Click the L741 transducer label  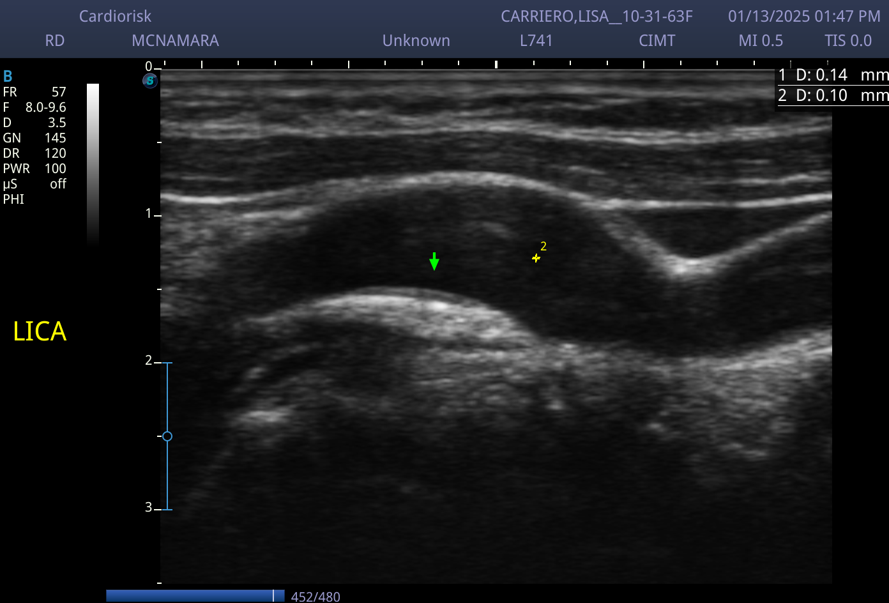pos(536,41)
